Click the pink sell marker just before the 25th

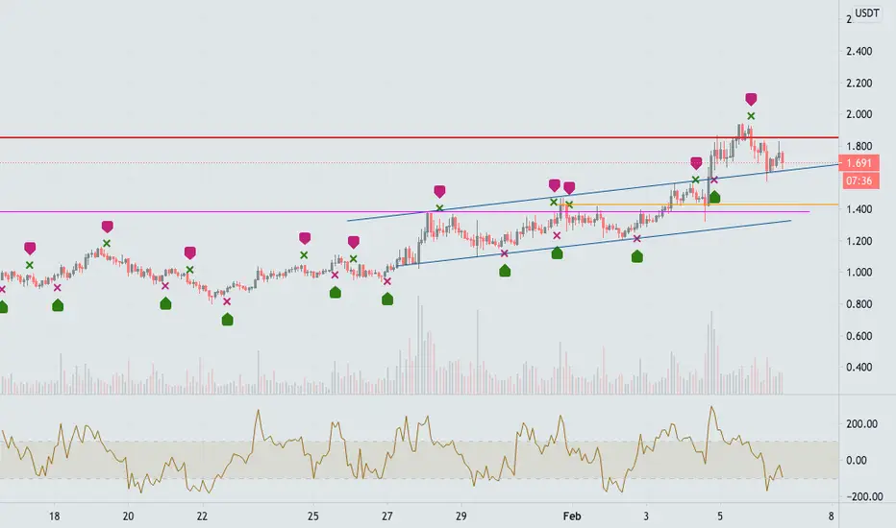coord(305,238)
